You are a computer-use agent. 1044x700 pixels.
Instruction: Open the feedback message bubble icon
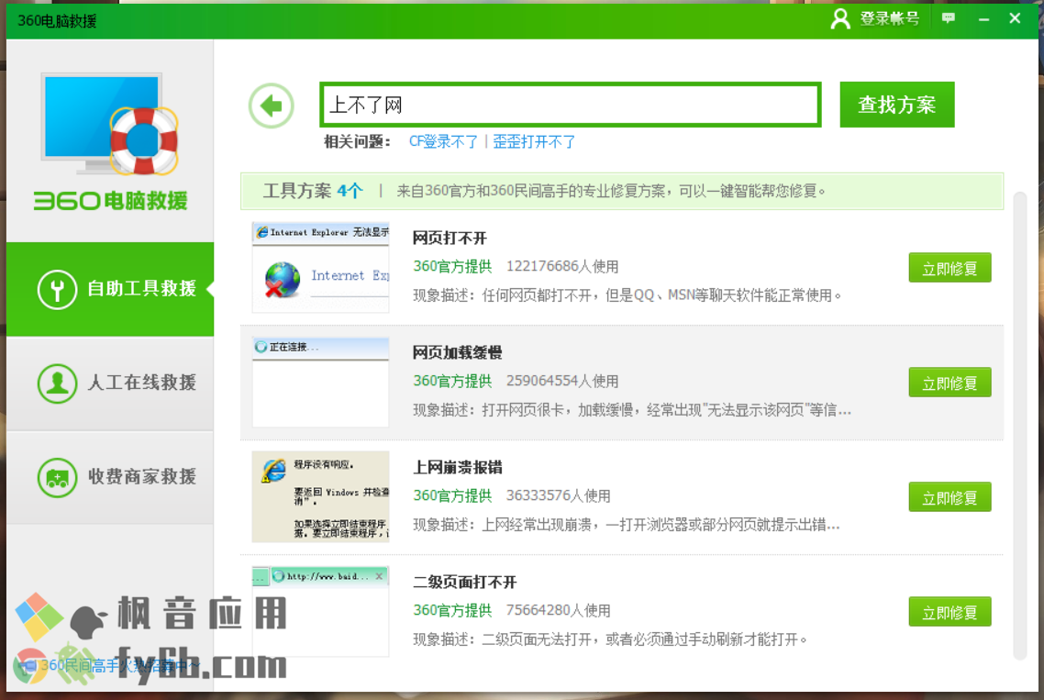pyautogui.click(x=948, y=18)
